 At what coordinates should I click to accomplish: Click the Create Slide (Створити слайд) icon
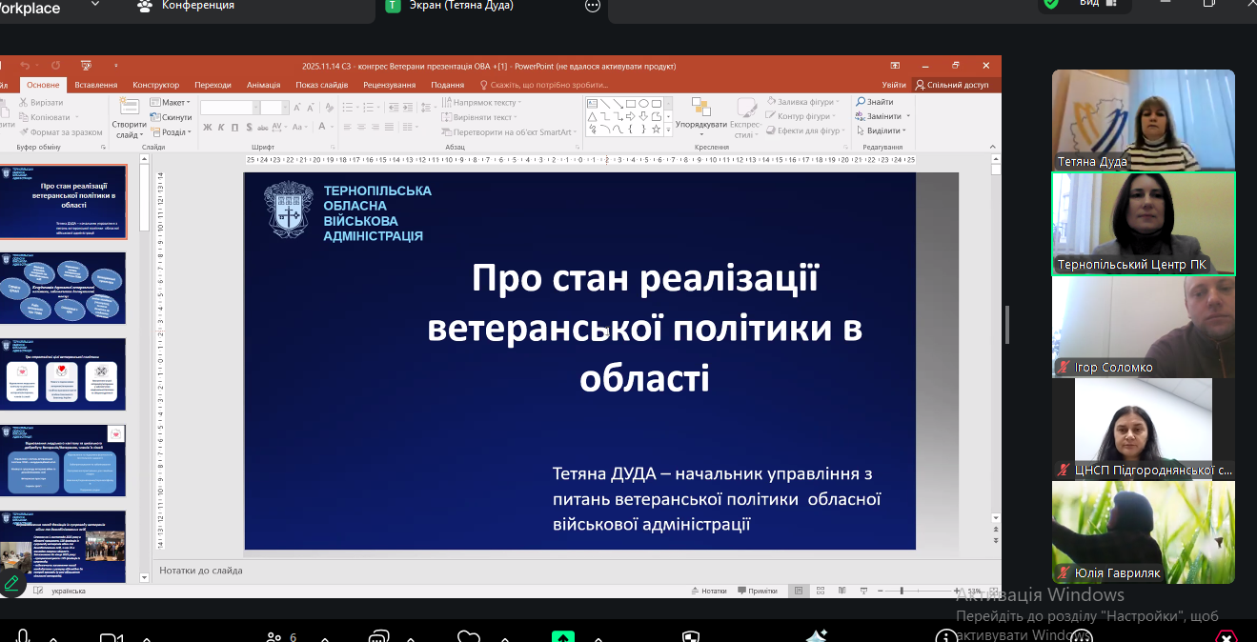point(129,108)
